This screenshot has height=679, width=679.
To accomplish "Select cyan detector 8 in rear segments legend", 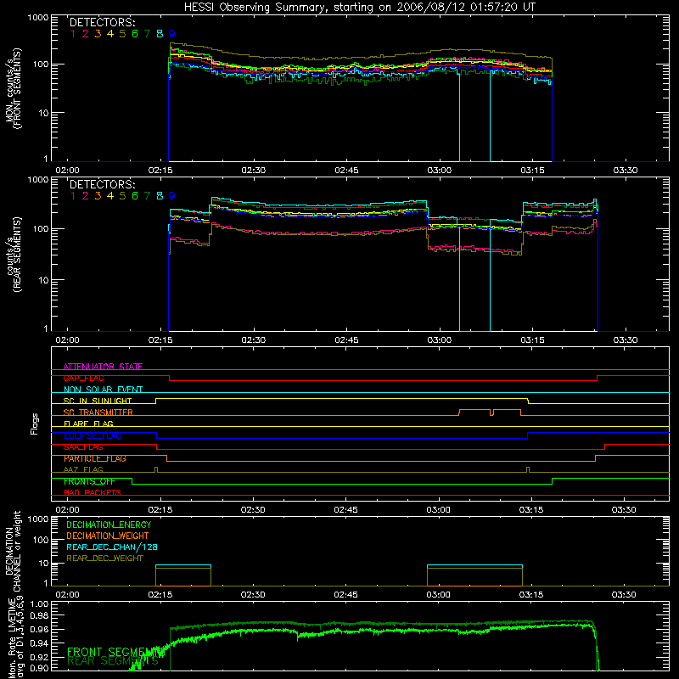I will pyautogui.click(x=160, y=196).
